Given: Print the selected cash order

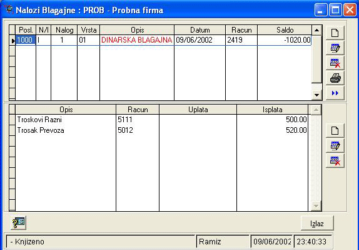Looking at the screenshot, I should pyautogui.click(x=335, y=78).
